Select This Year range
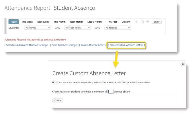 pos(112,22)
